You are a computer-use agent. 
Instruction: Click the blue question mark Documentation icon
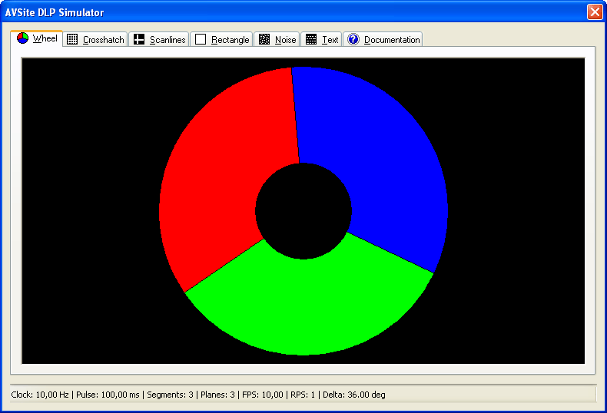click(x=353, y=40)
